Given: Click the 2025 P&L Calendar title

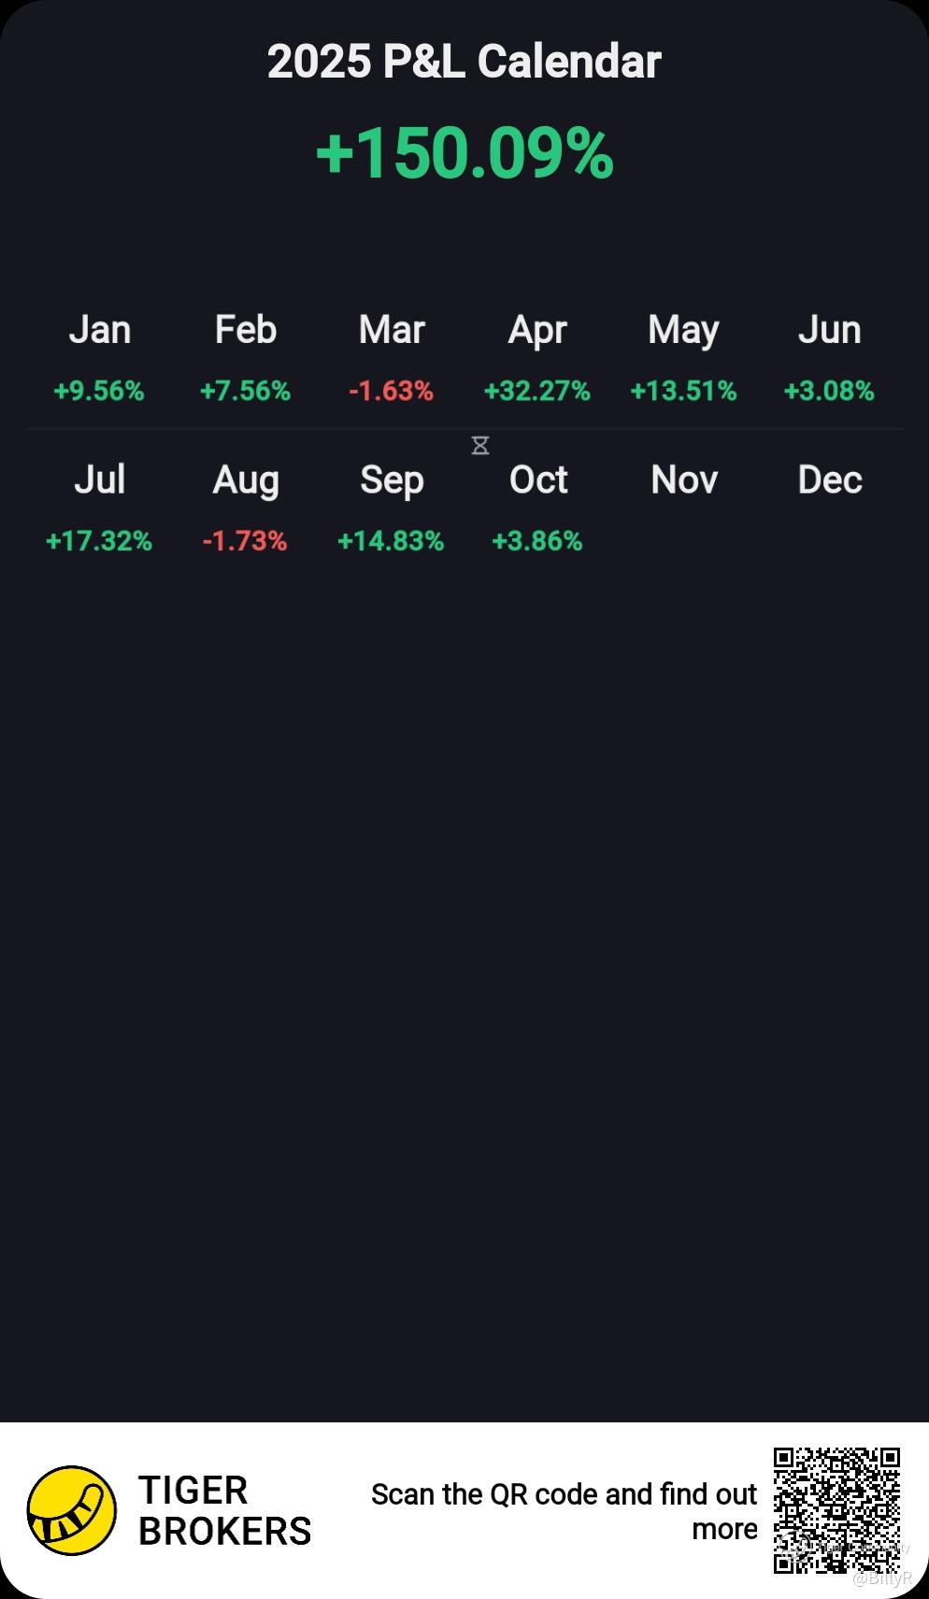Looking at the screenshot, I should pyautogui.click(x=464, y=62).
